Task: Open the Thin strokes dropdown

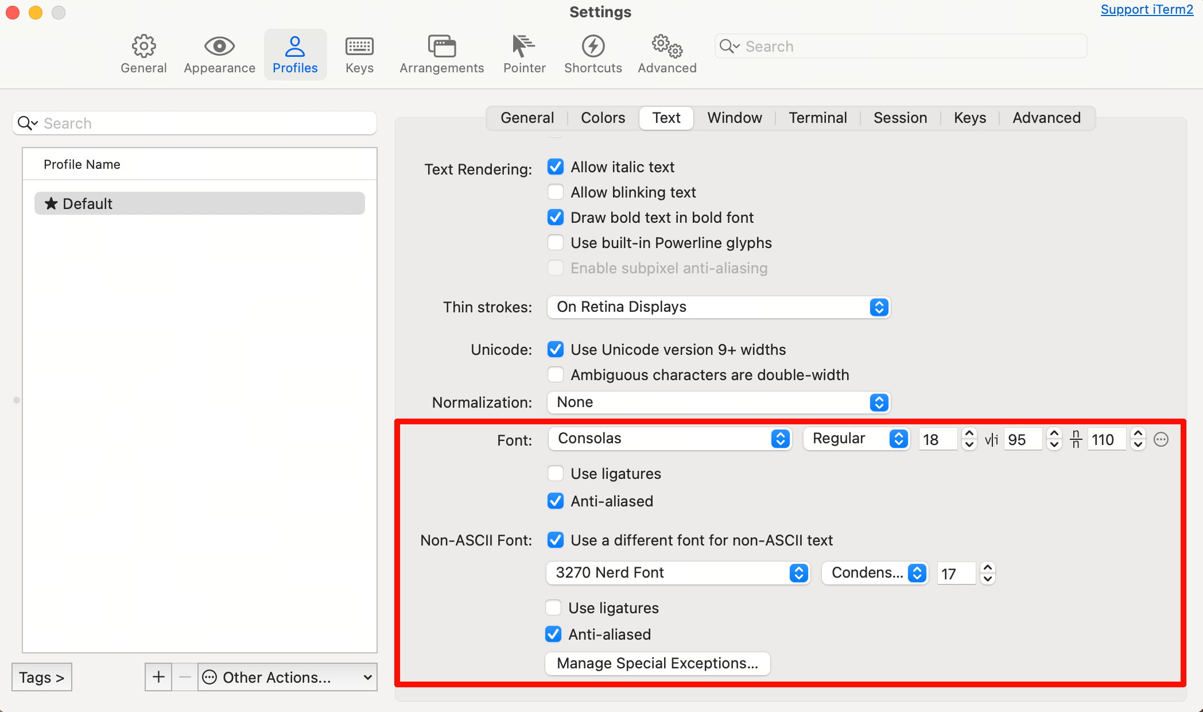Action: 718,307
